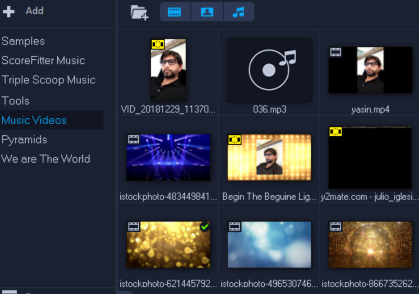Toggle the yellow marker on Begin The Beguine thumbnail

234,139
